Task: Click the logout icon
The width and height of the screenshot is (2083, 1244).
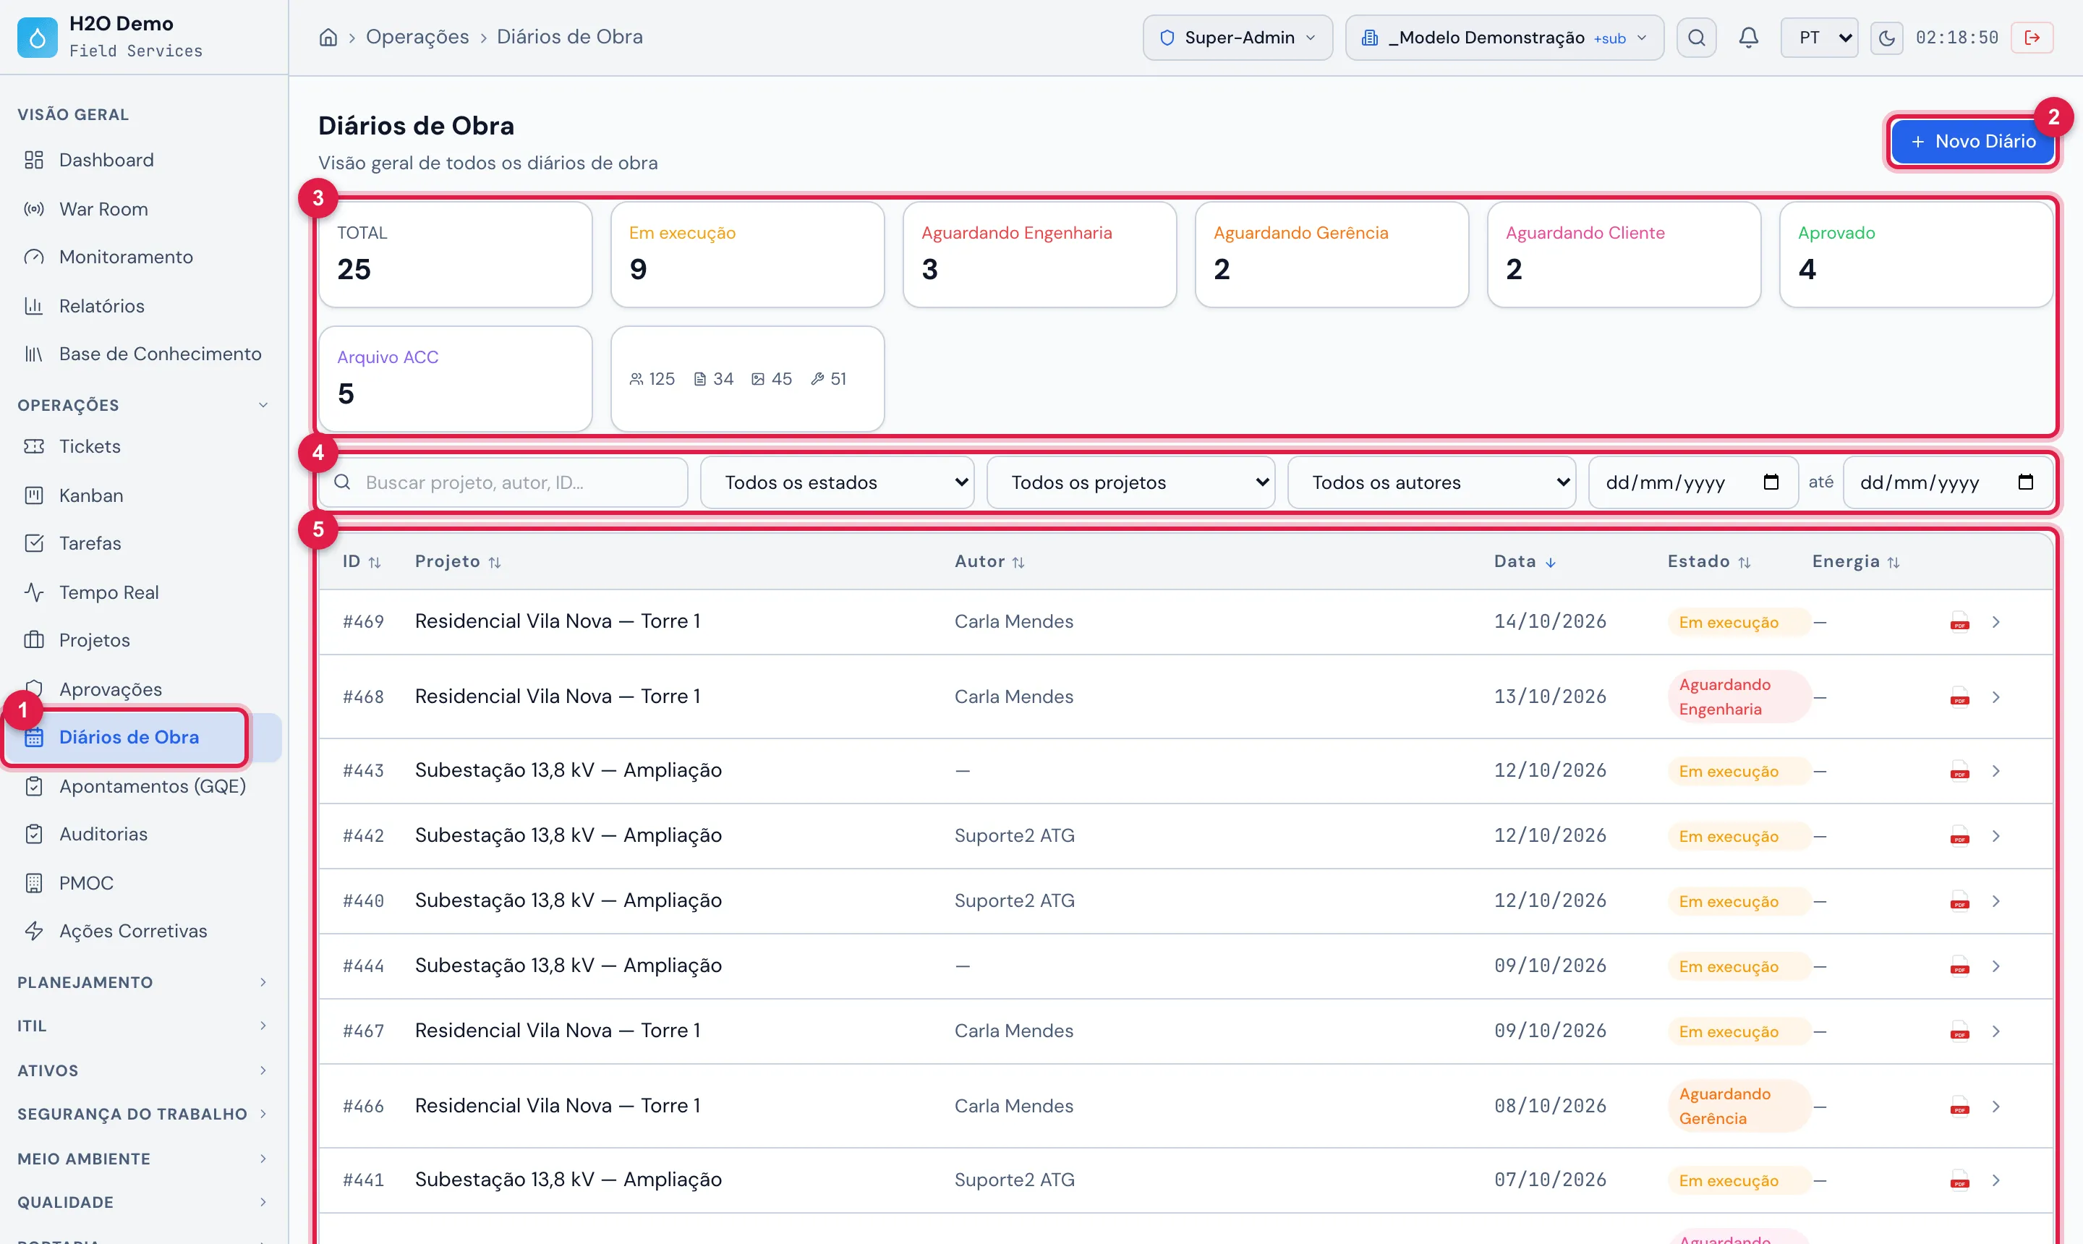Action: [x=2031, y=37]
